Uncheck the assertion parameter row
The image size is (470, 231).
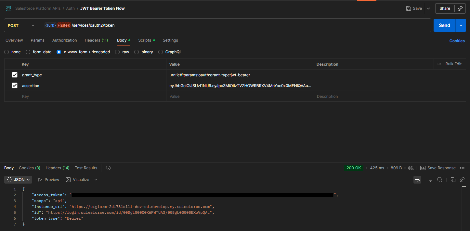[x=14, y=85]
